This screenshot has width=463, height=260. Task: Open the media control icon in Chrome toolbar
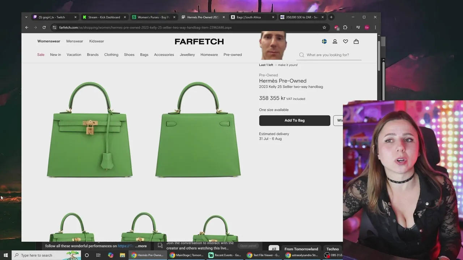coord(358,27)
